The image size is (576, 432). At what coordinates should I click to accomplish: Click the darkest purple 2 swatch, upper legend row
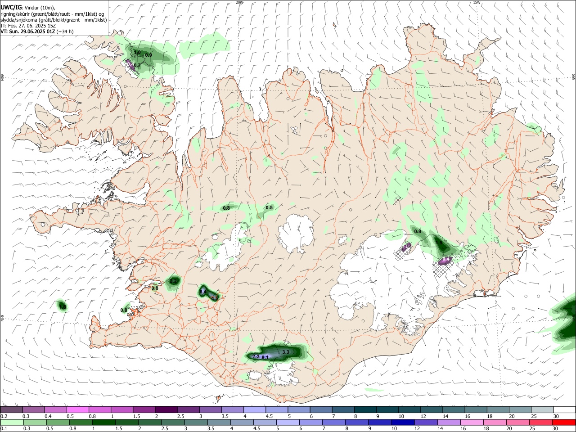(x=166, y=410)
